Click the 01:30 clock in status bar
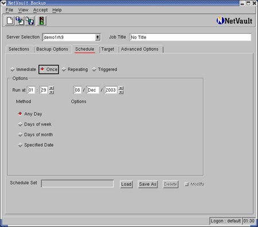The image size is (258, 227). tap(249, 221)
